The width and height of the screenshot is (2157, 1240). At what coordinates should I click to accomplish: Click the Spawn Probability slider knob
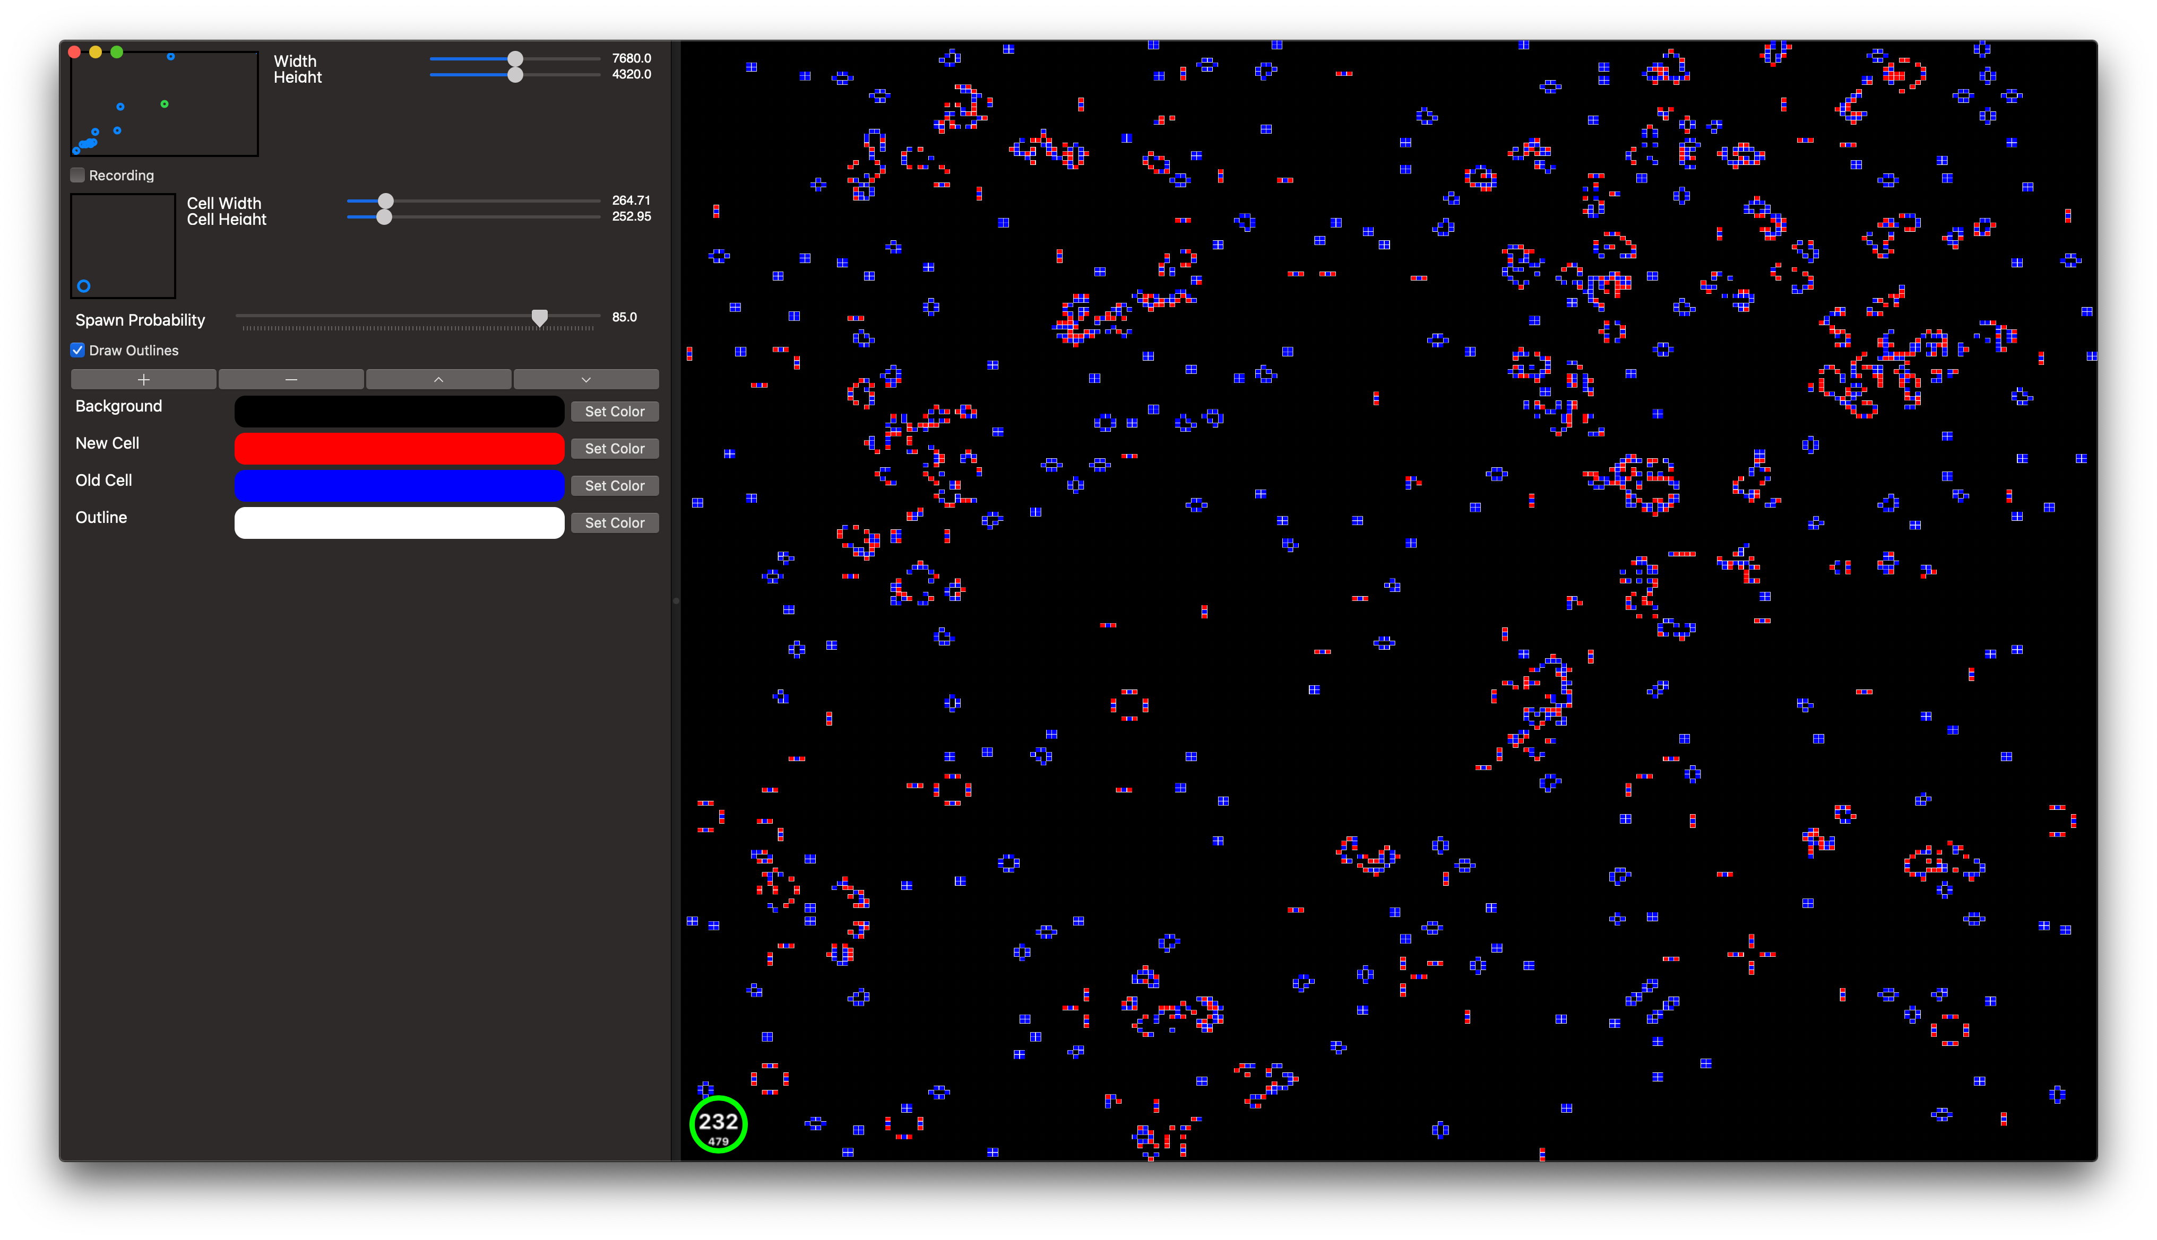click(x=539, y=318)
